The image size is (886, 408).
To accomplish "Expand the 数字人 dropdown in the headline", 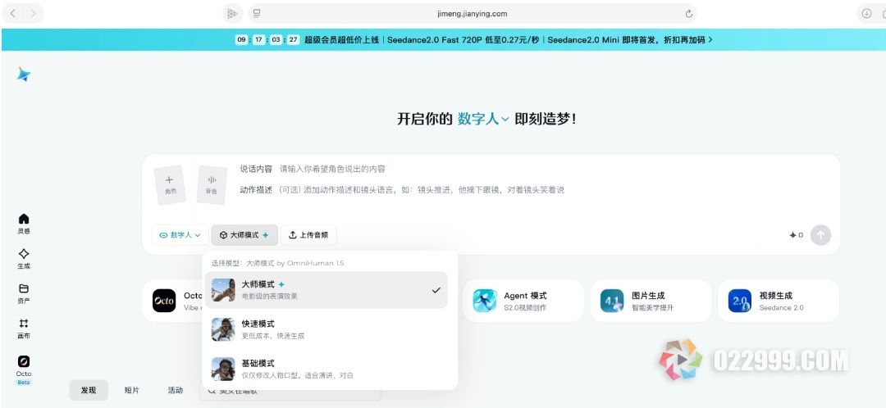I will point(483,119).
